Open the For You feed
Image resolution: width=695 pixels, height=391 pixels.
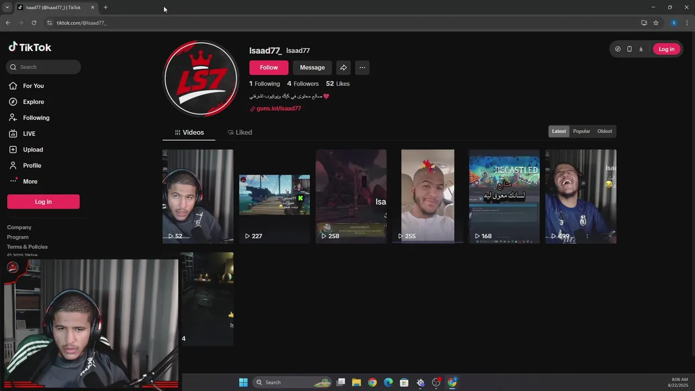point(33,86)
